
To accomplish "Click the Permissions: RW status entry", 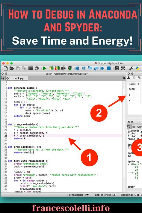I will (x=78, y=195).
